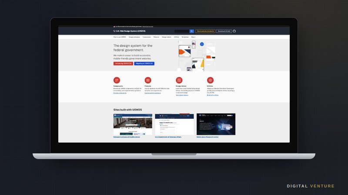Click the red Utilities circle icon
Screen dimensions: 348x195
tap(211, 80)
